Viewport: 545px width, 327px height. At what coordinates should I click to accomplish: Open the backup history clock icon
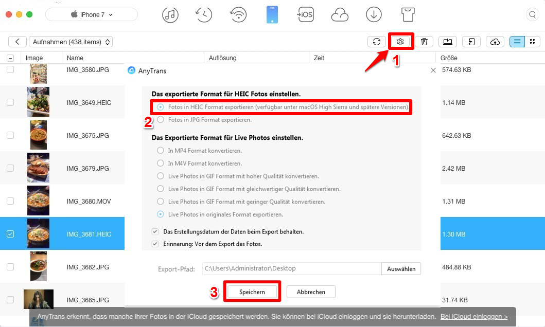pos(204,15)
